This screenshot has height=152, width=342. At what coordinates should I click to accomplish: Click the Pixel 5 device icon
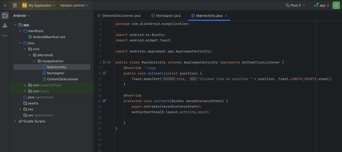tap(288, 5)
